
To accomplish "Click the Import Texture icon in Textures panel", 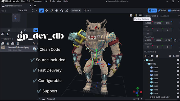I will (x=3, y=44).
